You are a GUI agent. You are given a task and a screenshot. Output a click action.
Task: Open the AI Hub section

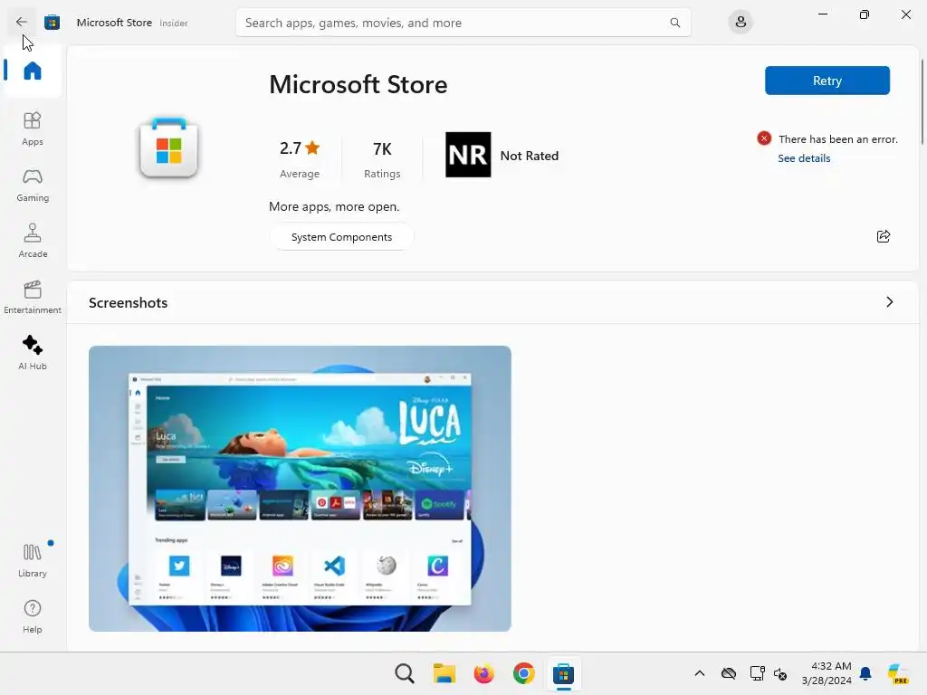click(x=33, y=353)
